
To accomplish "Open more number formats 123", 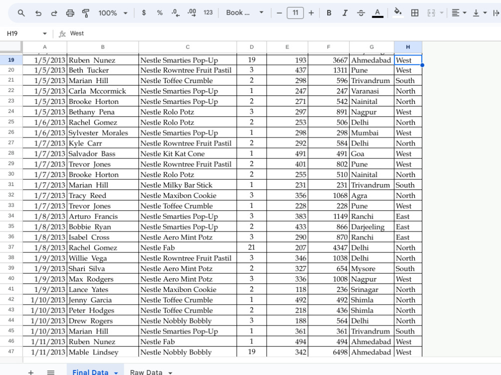I will (208, 13).
